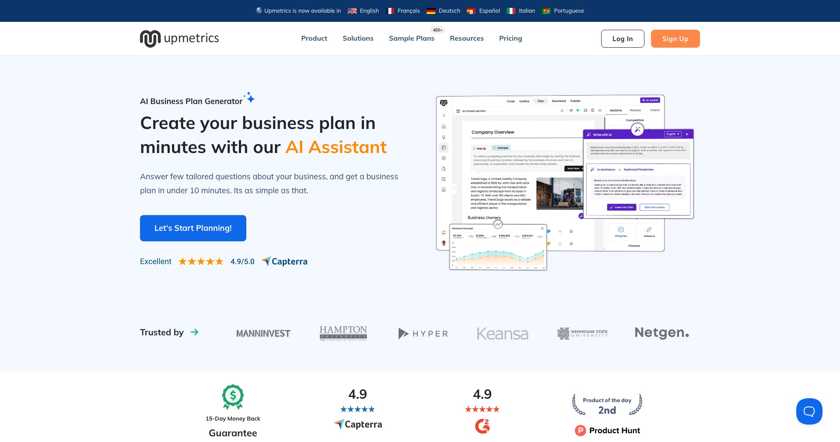Select the French flag icon
Viewport: 840px width, 442px height.
(x=390, y=11)
